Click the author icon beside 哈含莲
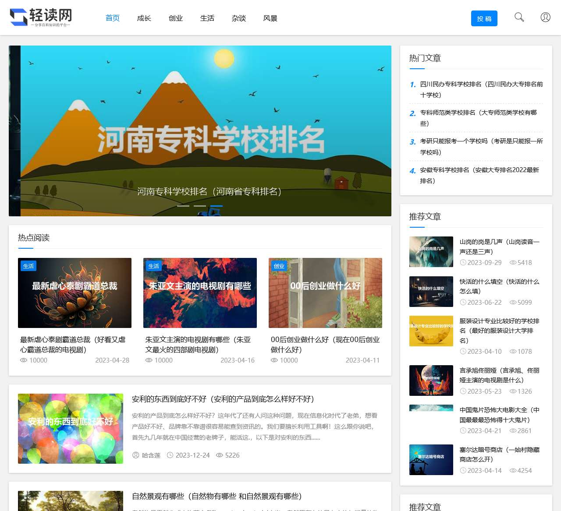Viewport: 561px width, 511px height. pos(136,455)
